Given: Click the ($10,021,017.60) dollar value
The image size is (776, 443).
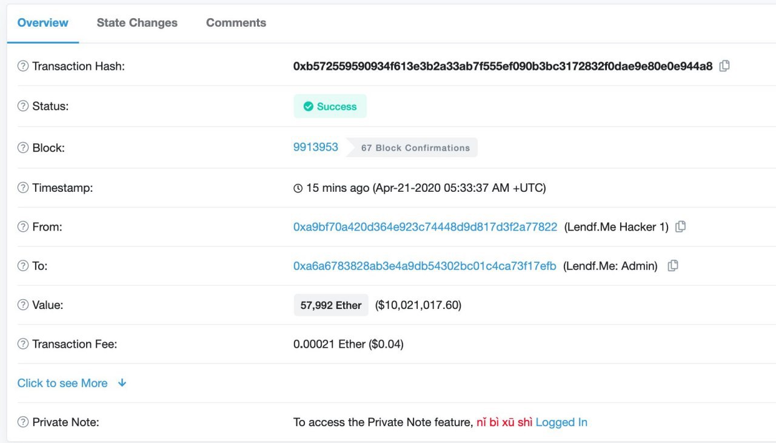Looking at the screenshot, I should tap(418, 305).
